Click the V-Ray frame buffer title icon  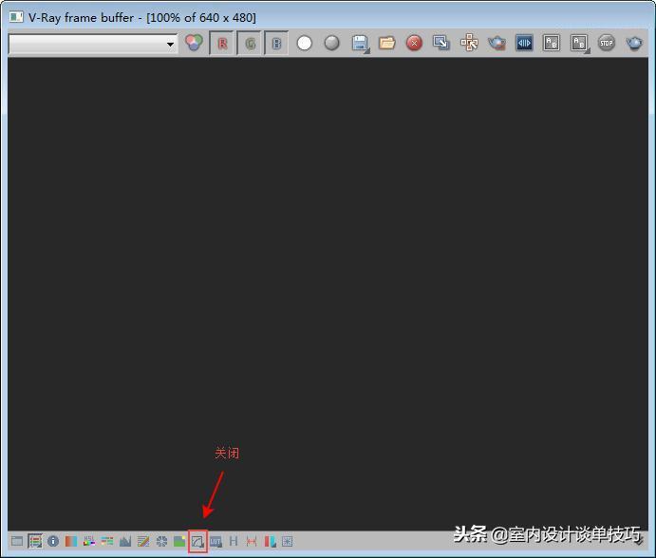tap(16, 17)
